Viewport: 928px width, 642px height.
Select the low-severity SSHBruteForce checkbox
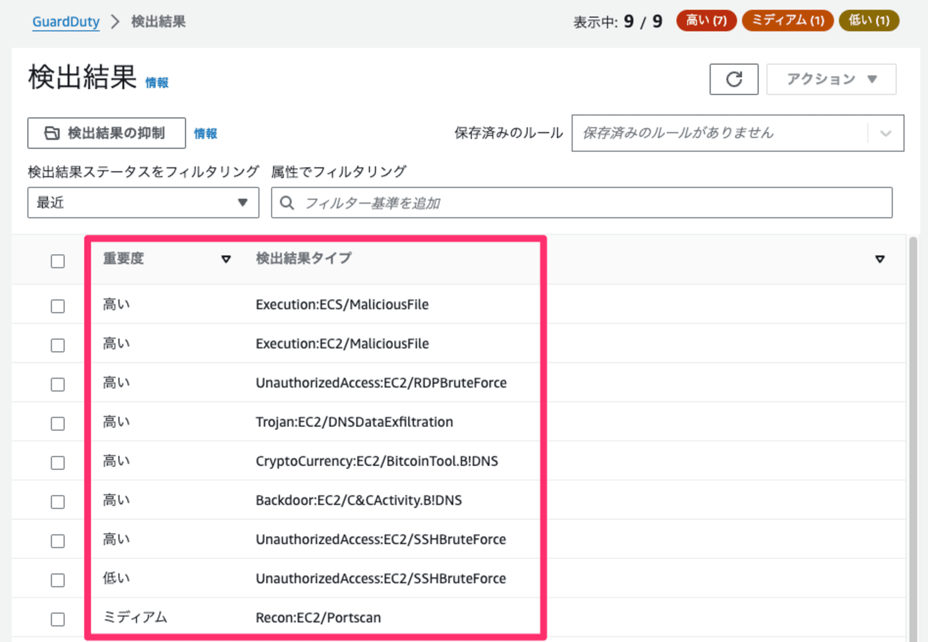tap(58, 580)
